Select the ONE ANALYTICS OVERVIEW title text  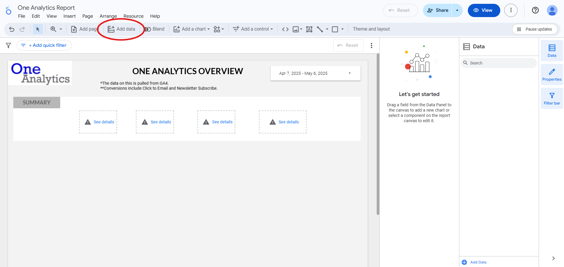click(x=188, y=71)
